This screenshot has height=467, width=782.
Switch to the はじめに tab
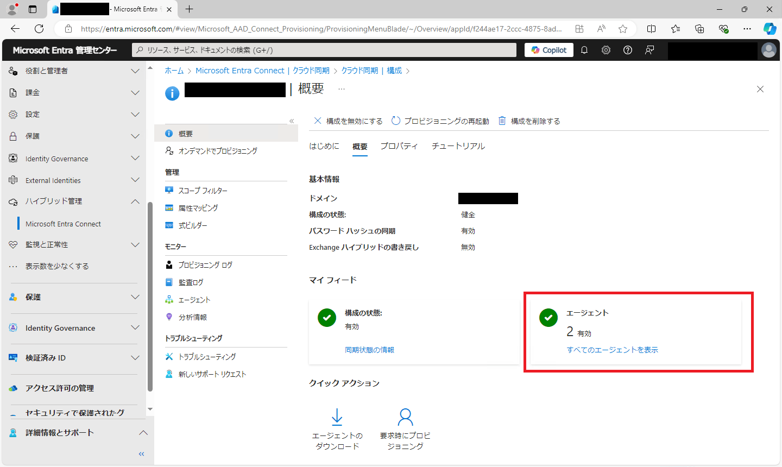[x=324, y=146]
